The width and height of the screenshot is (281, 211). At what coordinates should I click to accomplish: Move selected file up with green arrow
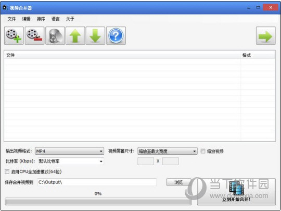[75, 36]
